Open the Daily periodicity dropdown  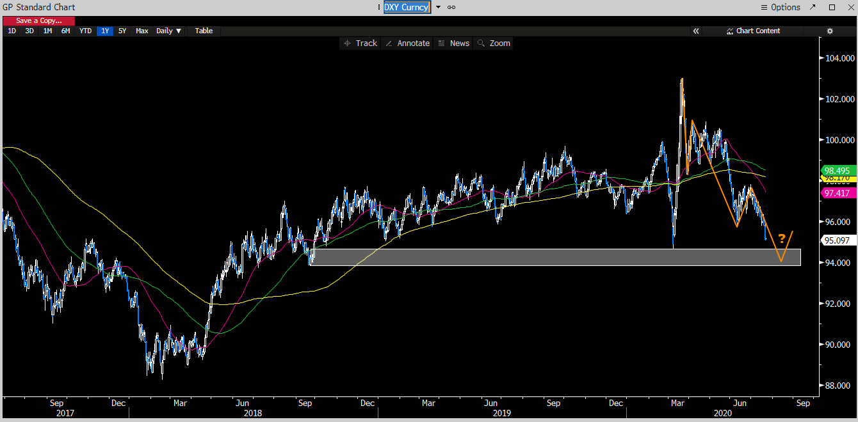pyautogui.click(x=169, y=31)
